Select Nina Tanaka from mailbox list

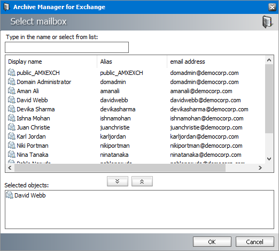tap(135, 155)
